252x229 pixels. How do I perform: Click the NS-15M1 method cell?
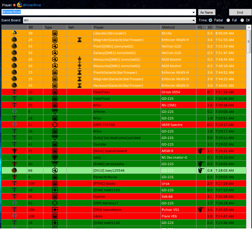tap(178, 105)
